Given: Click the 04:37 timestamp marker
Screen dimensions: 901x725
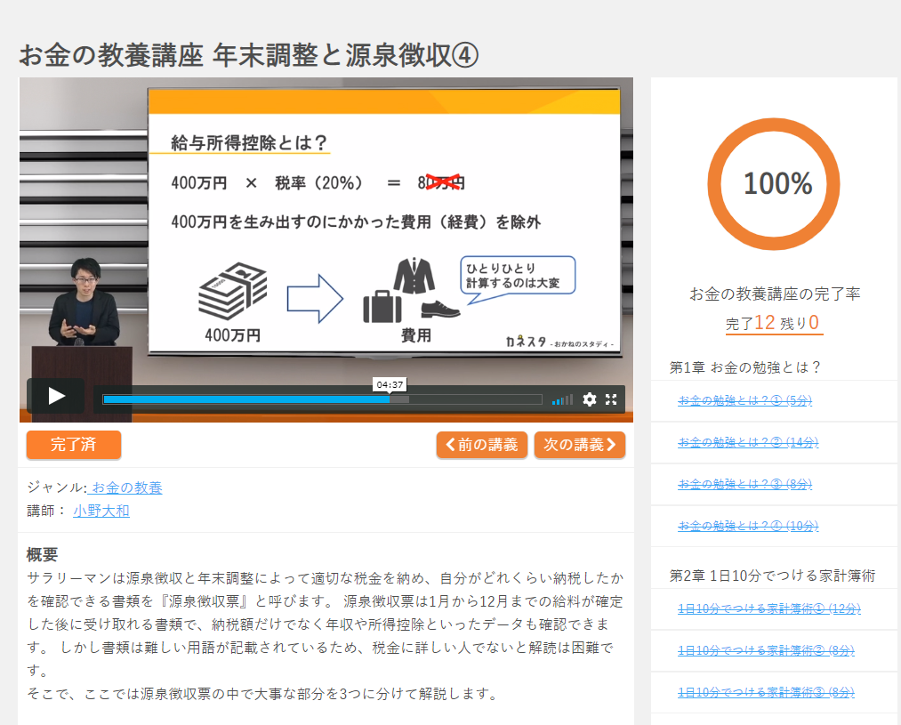Looking at the screenshot, I should click(x=390, y=384).
